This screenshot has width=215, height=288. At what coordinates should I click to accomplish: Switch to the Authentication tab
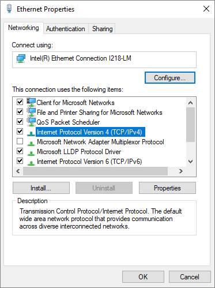(66, 29)
